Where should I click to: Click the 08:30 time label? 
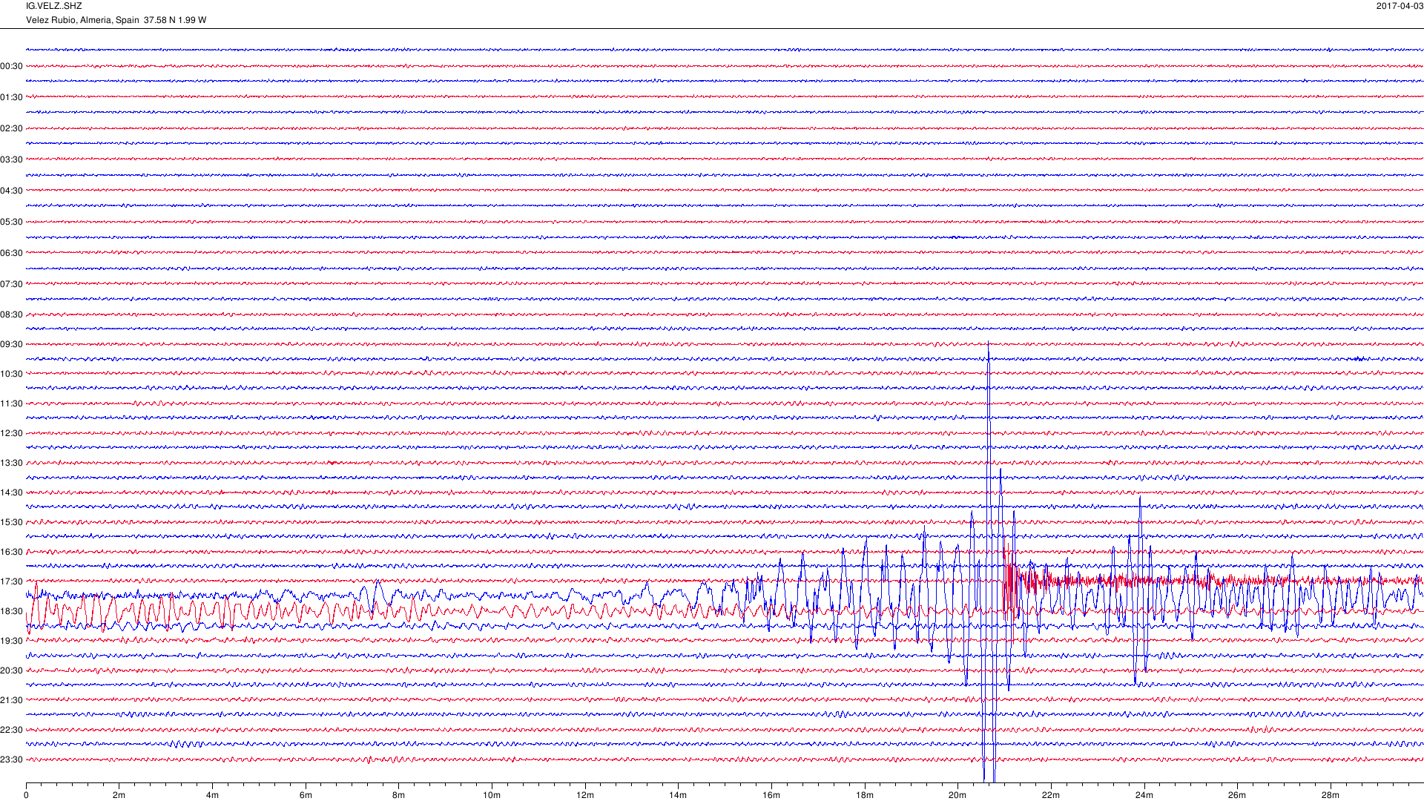pos(12,314)
